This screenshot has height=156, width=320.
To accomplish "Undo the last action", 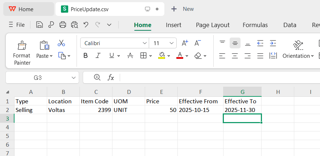I will click(86, 25).
